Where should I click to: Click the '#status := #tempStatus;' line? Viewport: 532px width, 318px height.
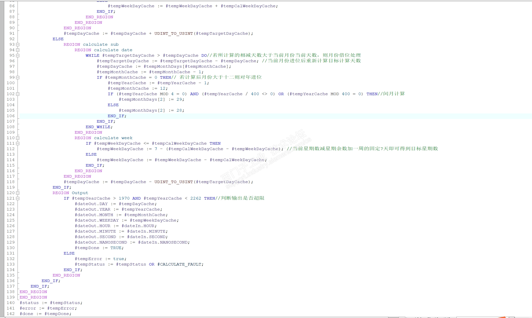tap(51, 303)
